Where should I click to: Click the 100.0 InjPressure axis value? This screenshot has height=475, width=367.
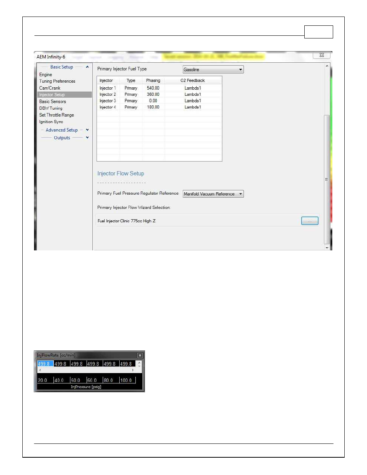[x=126, y=380]
